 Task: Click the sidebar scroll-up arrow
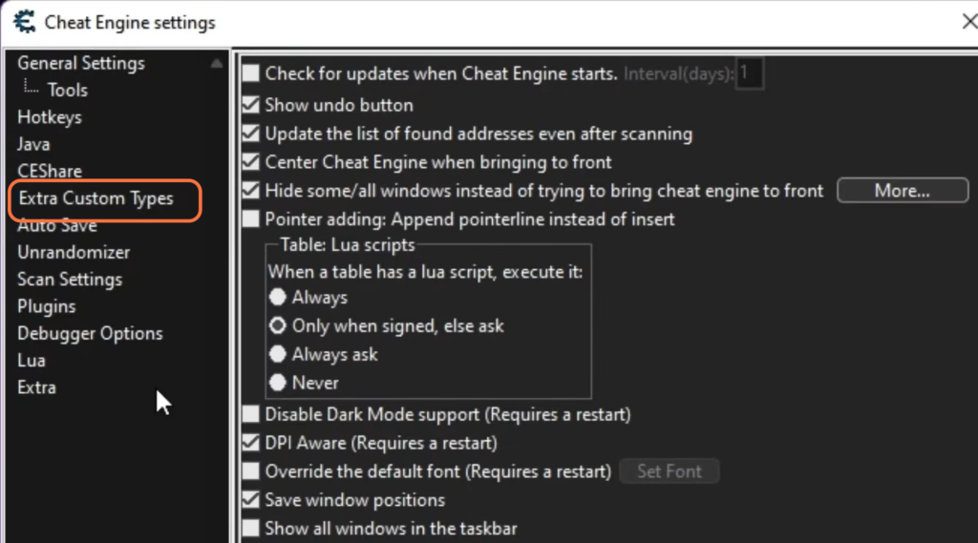click(217, 64)
